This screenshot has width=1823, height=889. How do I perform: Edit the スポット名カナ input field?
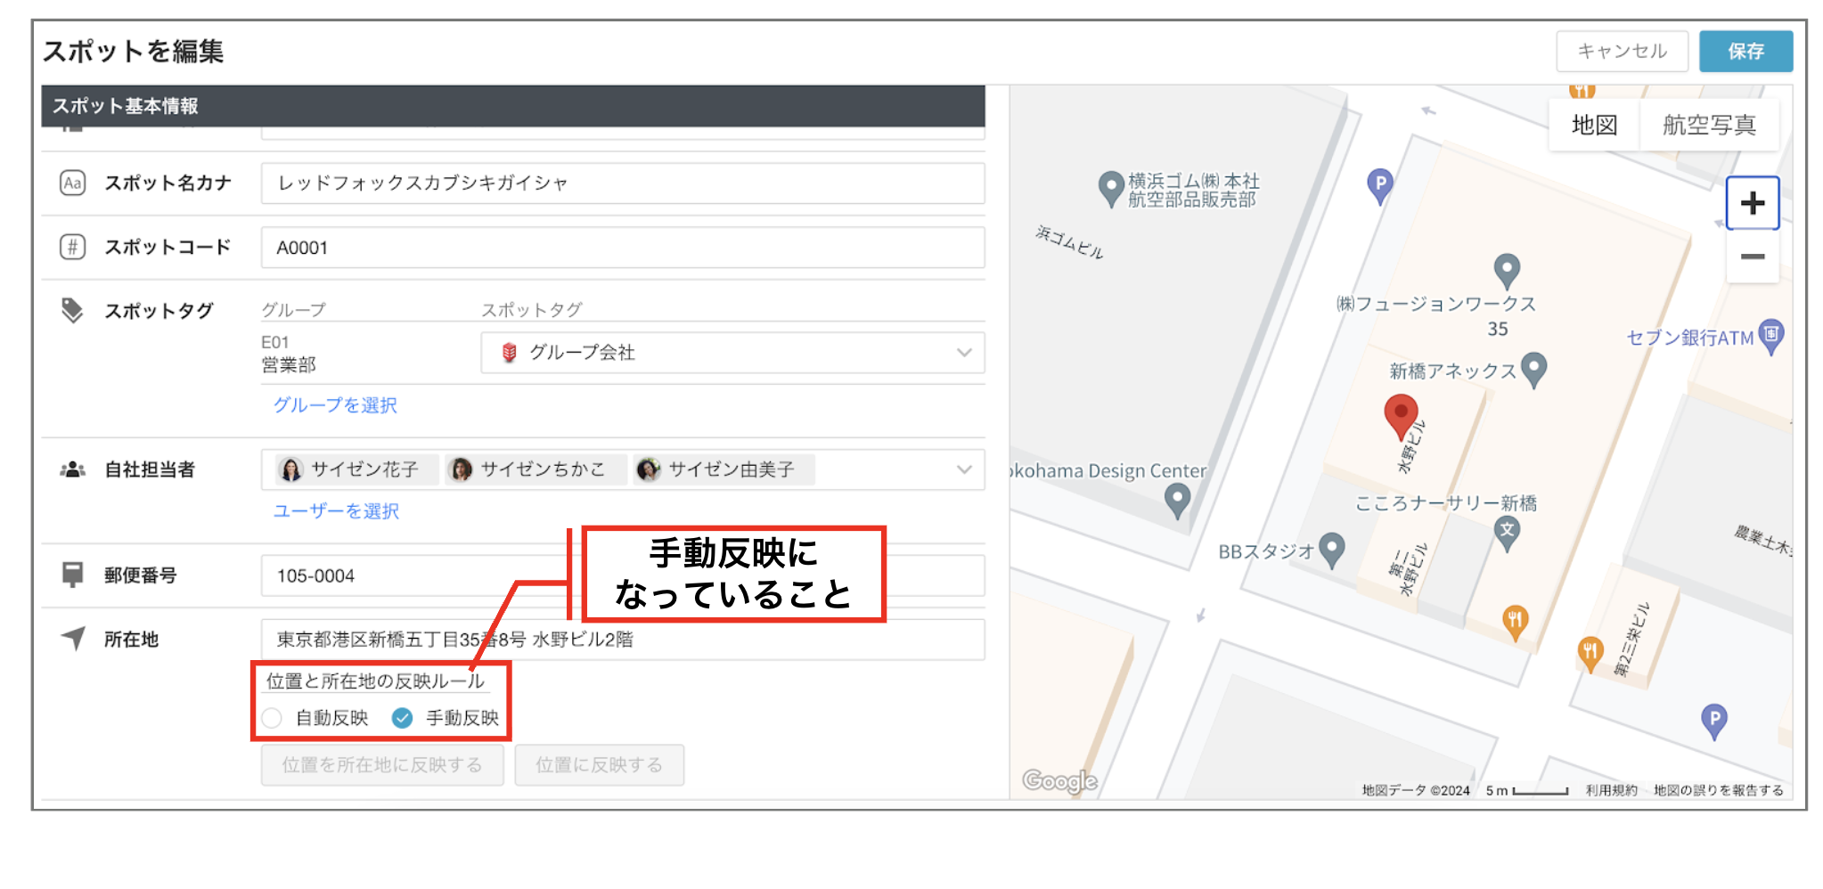pos(623,183)
